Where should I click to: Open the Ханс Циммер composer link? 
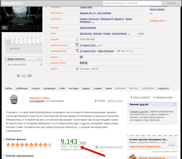(104, 13)
